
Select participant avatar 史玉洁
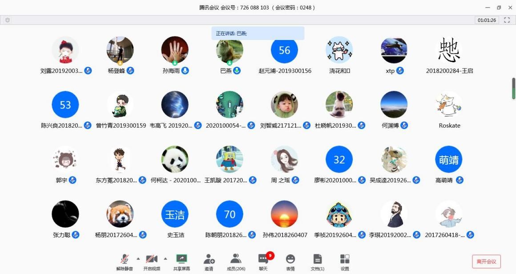175,214
